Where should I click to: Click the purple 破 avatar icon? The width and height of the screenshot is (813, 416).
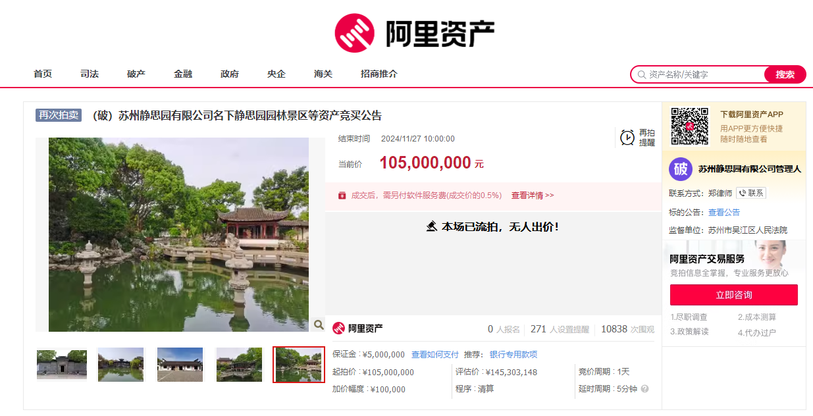(681, 169)
